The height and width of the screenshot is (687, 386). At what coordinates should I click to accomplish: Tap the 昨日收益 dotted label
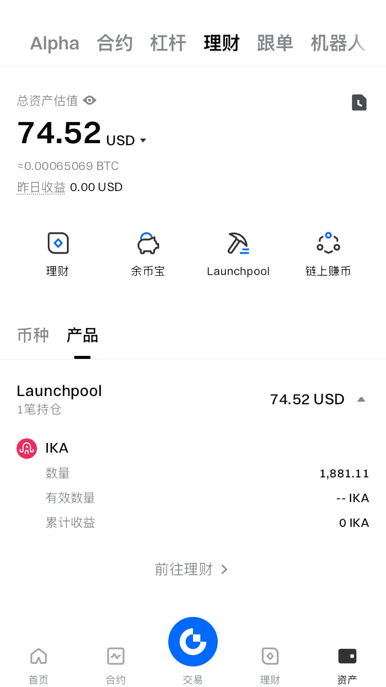click(41, 187)
